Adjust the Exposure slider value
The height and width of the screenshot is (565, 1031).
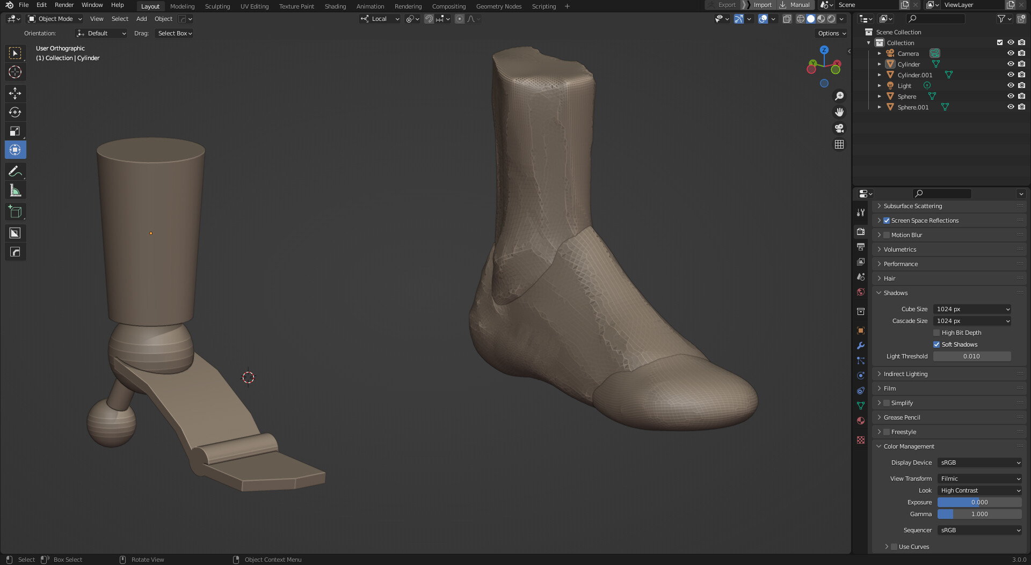pyautogui.click(x=979, y=502)
